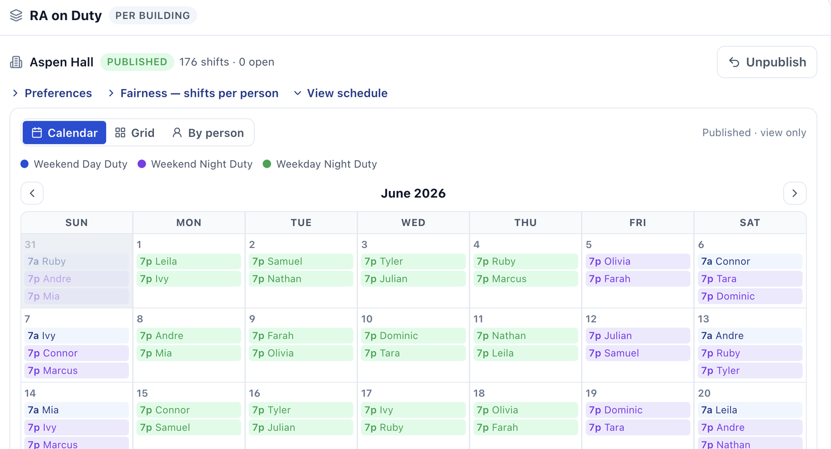The image size is (831, 449).
Task: Open 7p Andre shift on June 8
Action: point(189,336)
